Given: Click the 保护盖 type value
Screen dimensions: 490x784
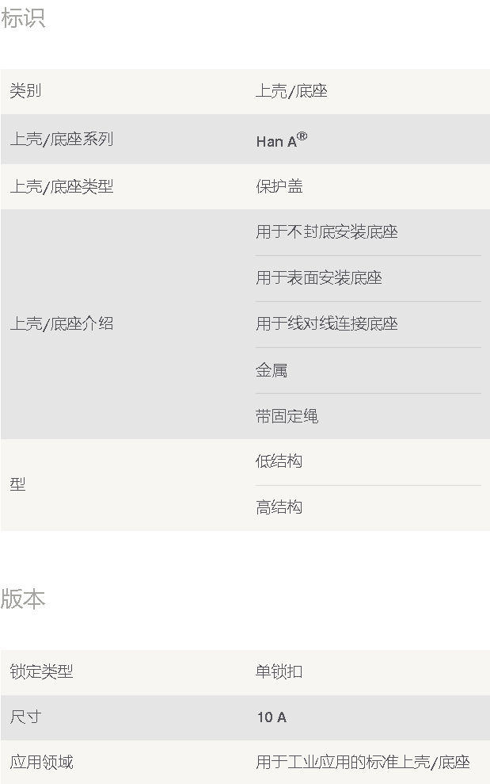Looking at the screenshot, I should [x=279, y=186].
